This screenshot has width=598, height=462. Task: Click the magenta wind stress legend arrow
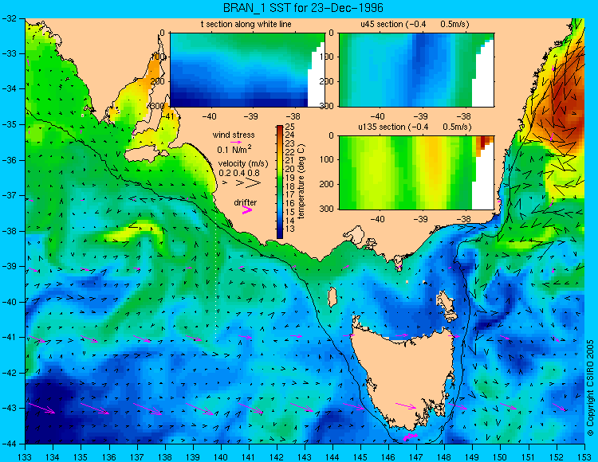coord(235,142)
